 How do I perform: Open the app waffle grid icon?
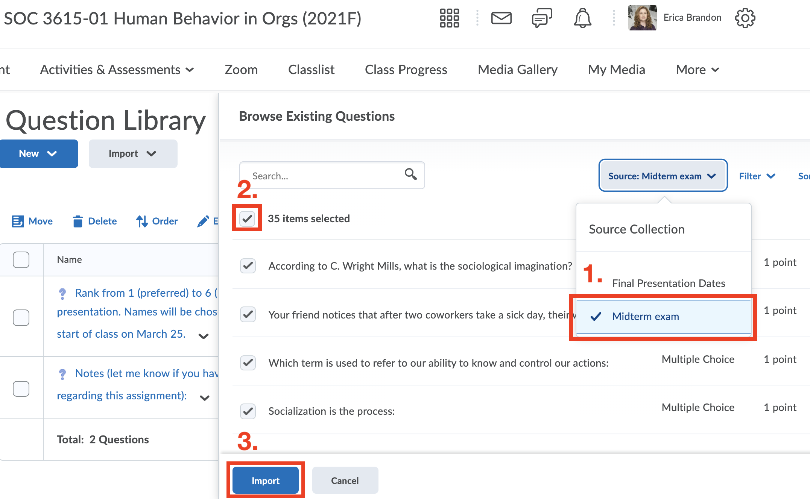tap(450, 18)
